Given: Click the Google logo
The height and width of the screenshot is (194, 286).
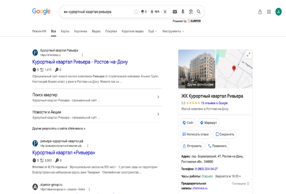Looking at the screenshot, I should pyautogui.click(x=41, y=11).
